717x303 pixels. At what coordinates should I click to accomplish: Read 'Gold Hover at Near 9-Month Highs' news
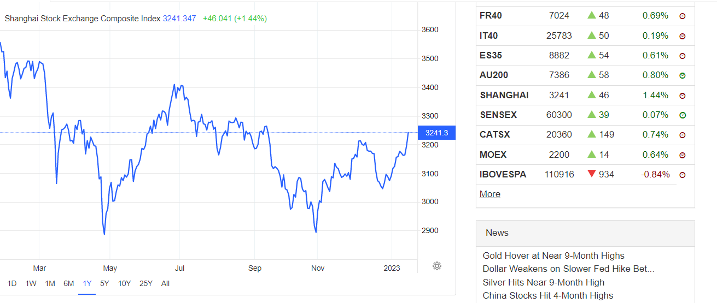(x=553, y=256)
